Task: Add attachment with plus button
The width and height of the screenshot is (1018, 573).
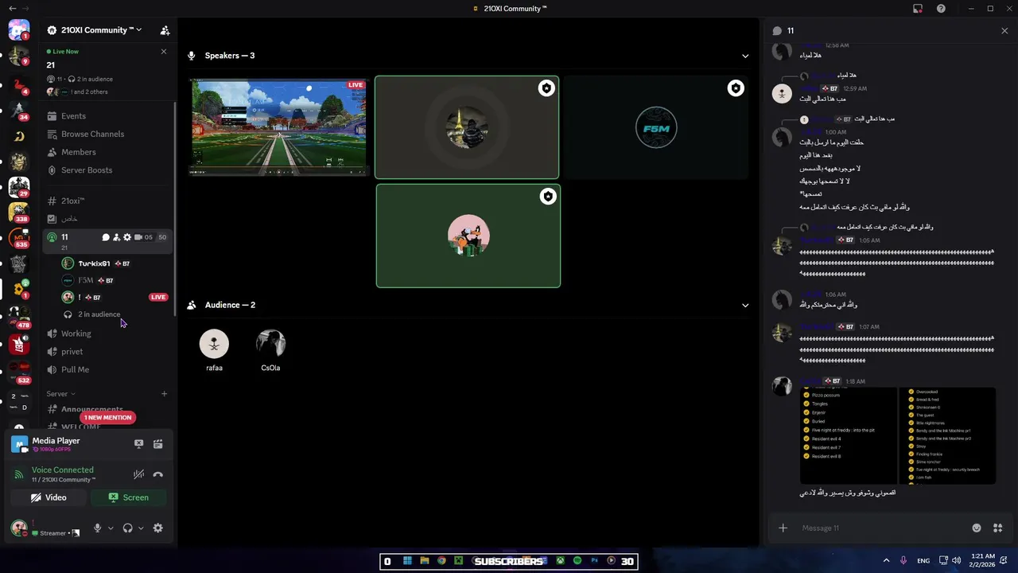Action: coord(783,528)
